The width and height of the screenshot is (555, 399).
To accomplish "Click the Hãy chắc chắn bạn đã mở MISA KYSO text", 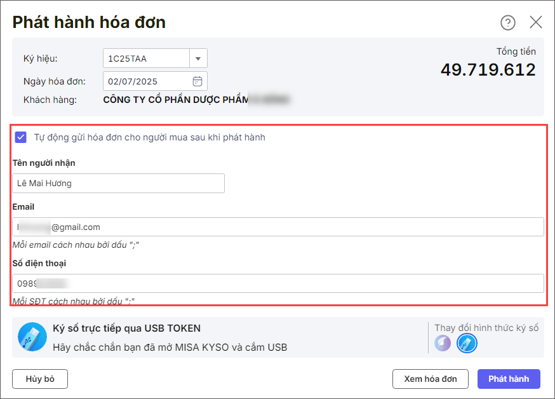I will 170,348.
